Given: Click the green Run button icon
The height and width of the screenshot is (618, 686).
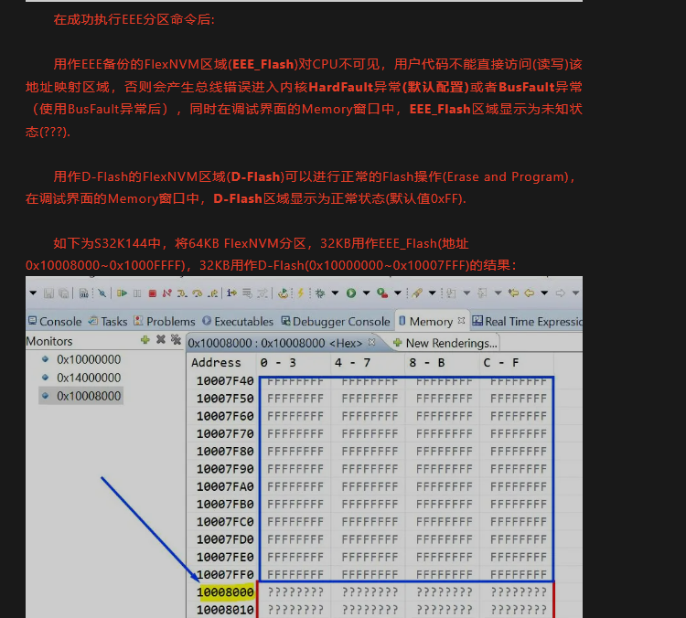Looking at the screenshot, I should (351, 293).
